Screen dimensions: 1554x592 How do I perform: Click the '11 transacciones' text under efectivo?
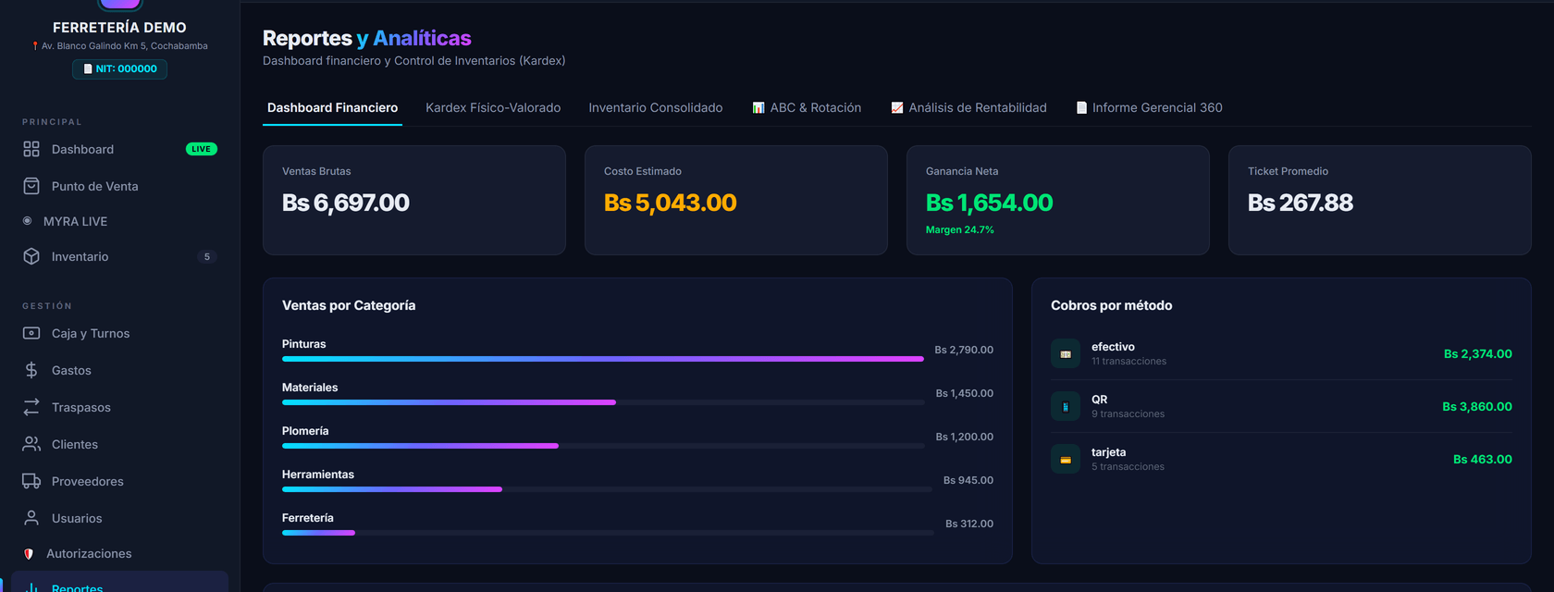1128,362
